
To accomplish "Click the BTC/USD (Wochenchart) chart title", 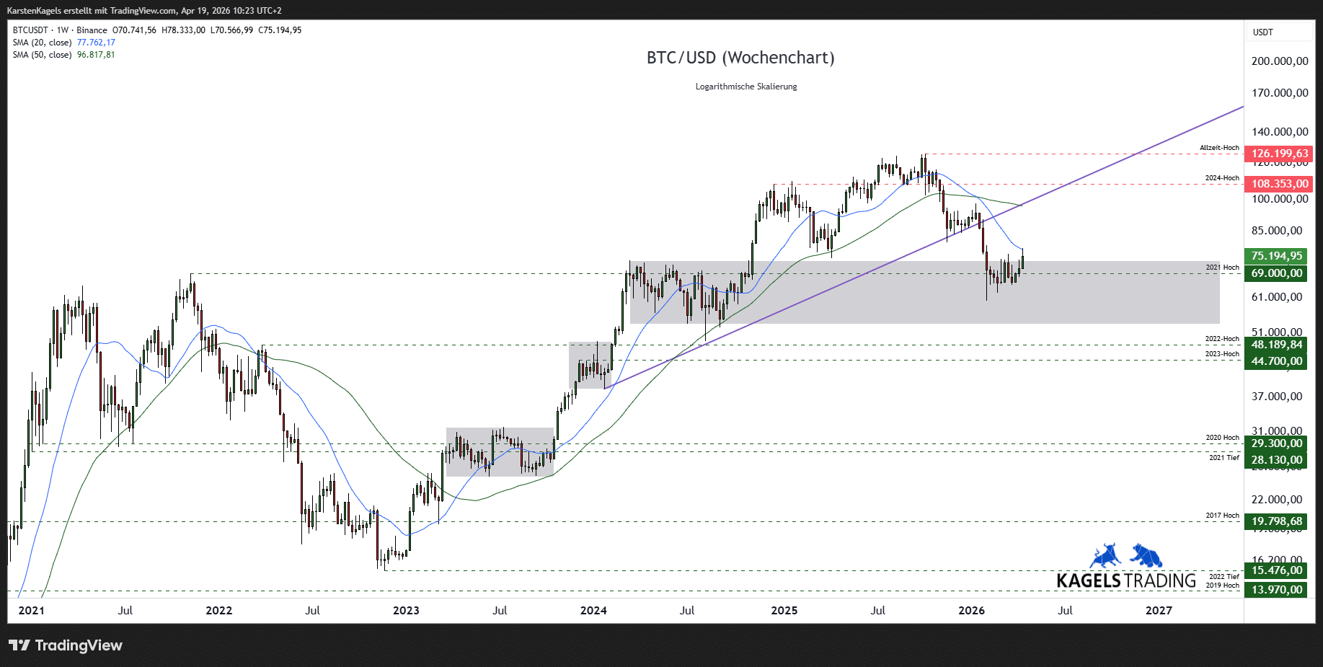I will click(x=740, y=58).
